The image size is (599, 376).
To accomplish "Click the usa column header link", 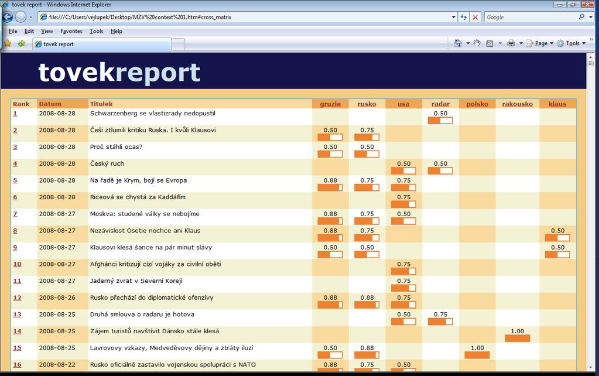I will point(403,104).
